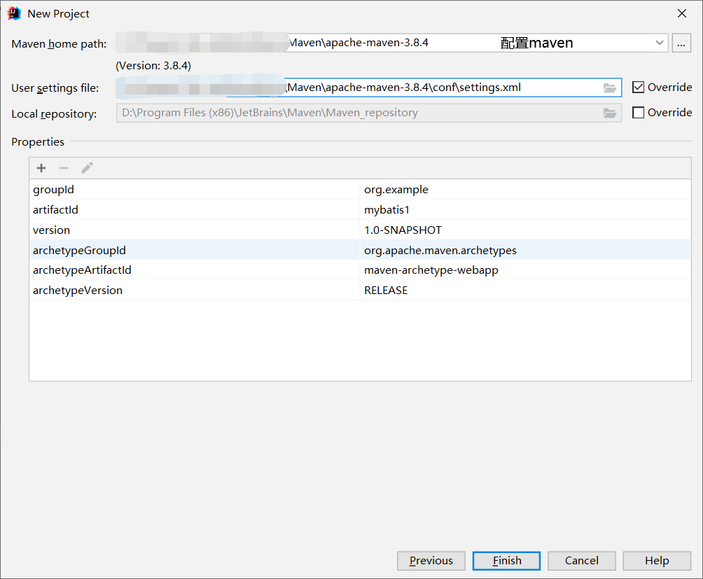Browse Maven home path with the ellipsis button

click(681, 43)
